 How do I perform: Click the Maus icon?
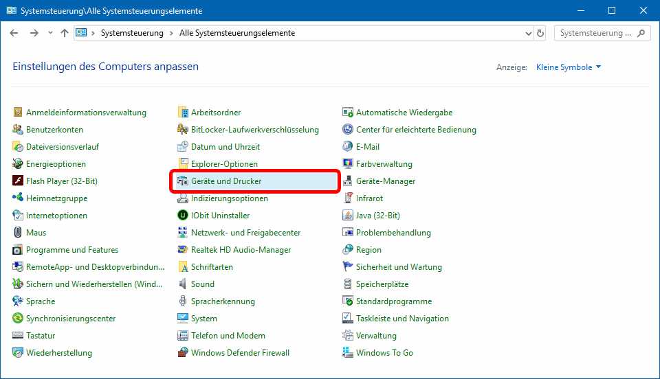click(19, 233)
